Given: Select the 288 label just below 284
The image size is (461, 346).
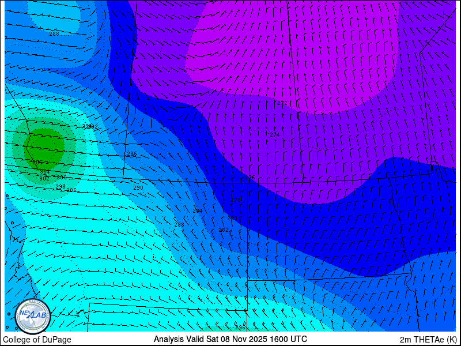Looking at the screenshot, I should tap(179, 224).
